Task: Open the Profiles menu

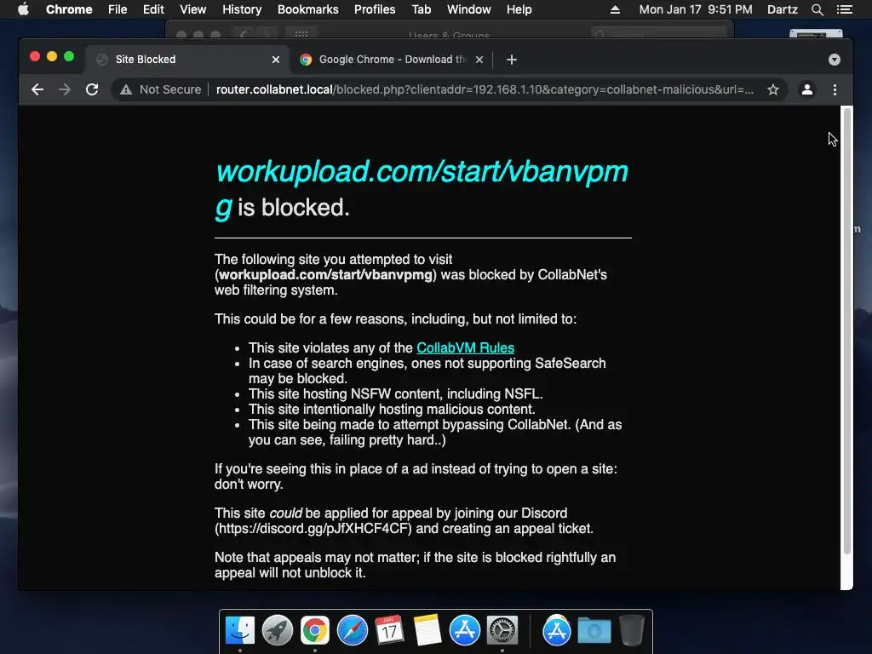Action: pos(375,9)
